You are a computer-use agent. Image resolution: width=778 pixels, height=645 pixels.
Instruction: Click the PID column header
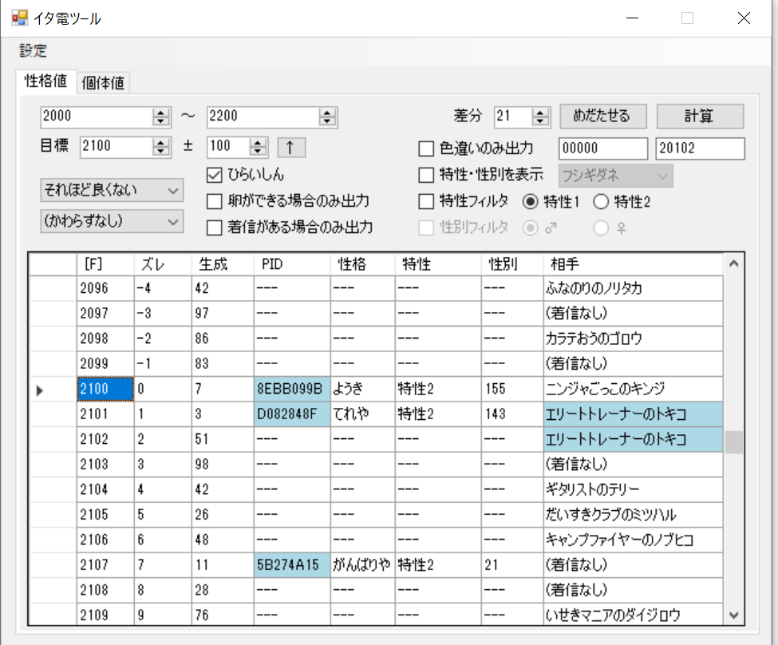point(292,264)
